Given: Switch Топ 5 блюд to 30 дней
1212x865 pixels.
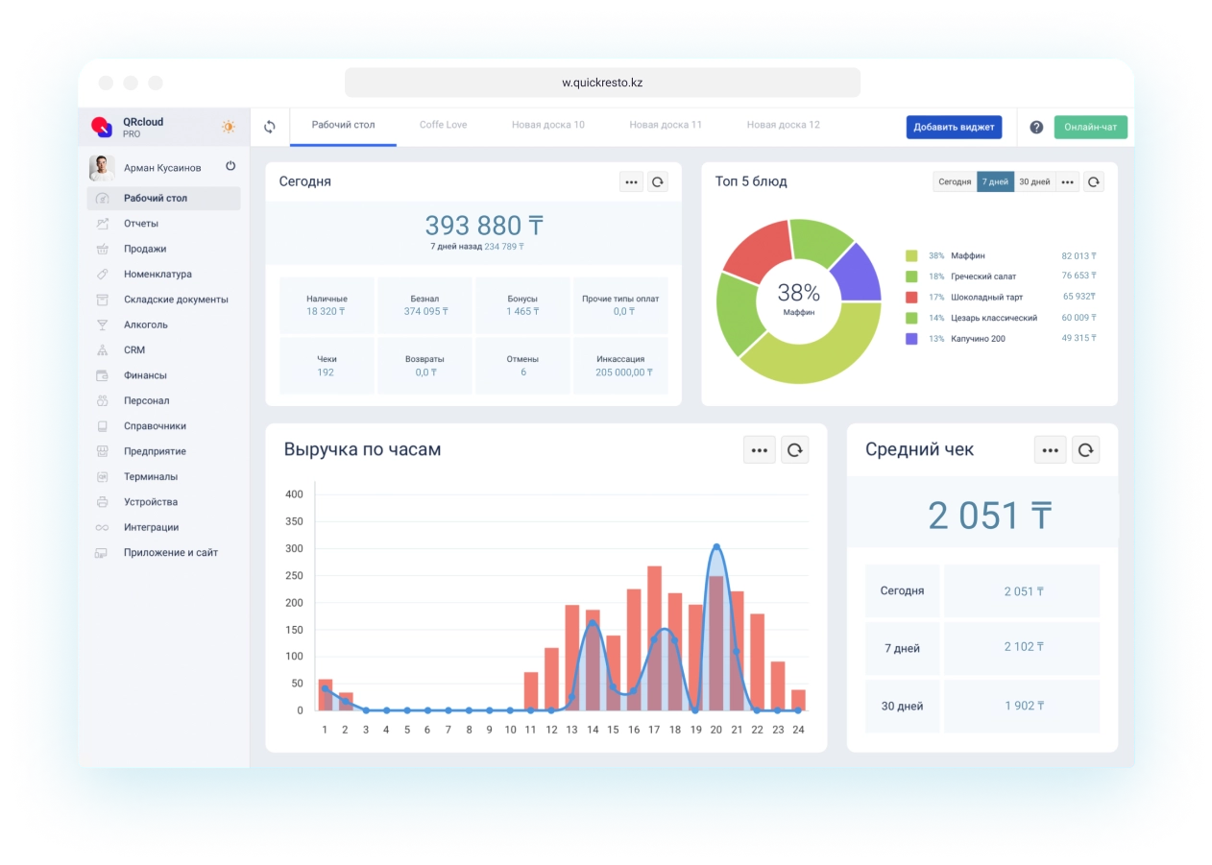Looking at the screenshot, I should click(1034, 181).
